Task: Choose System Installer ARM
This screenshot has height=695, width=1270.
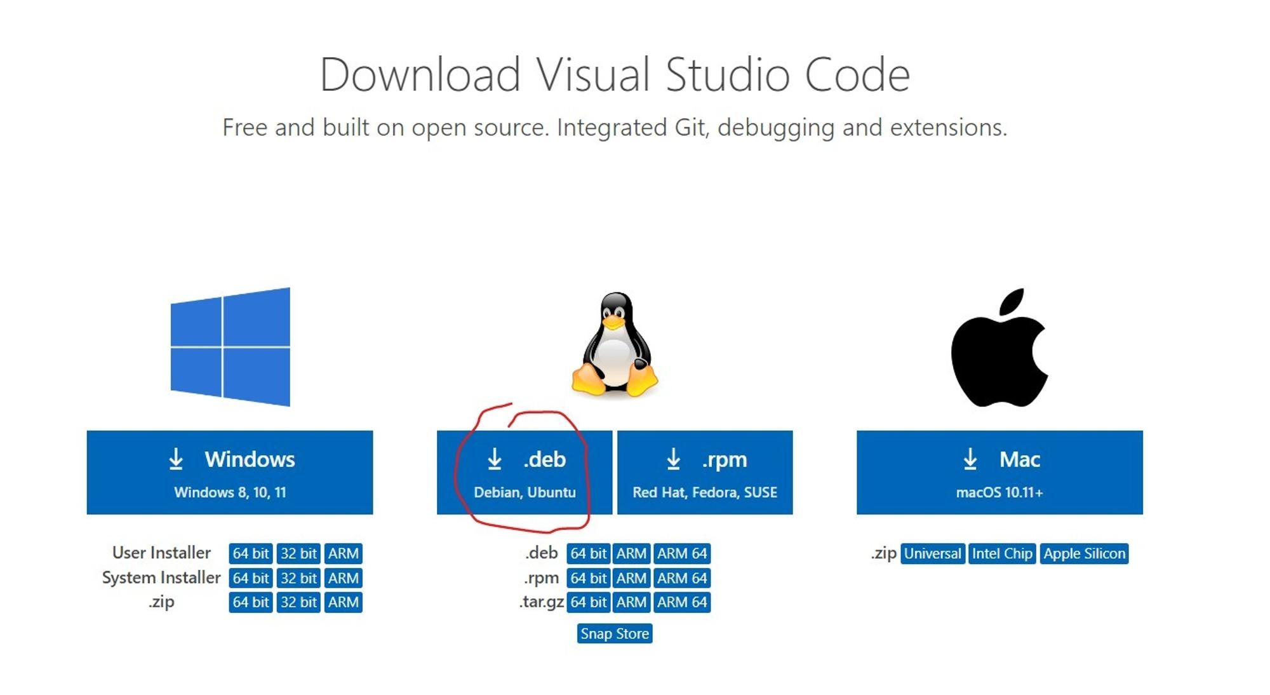Action: [344, 578]
